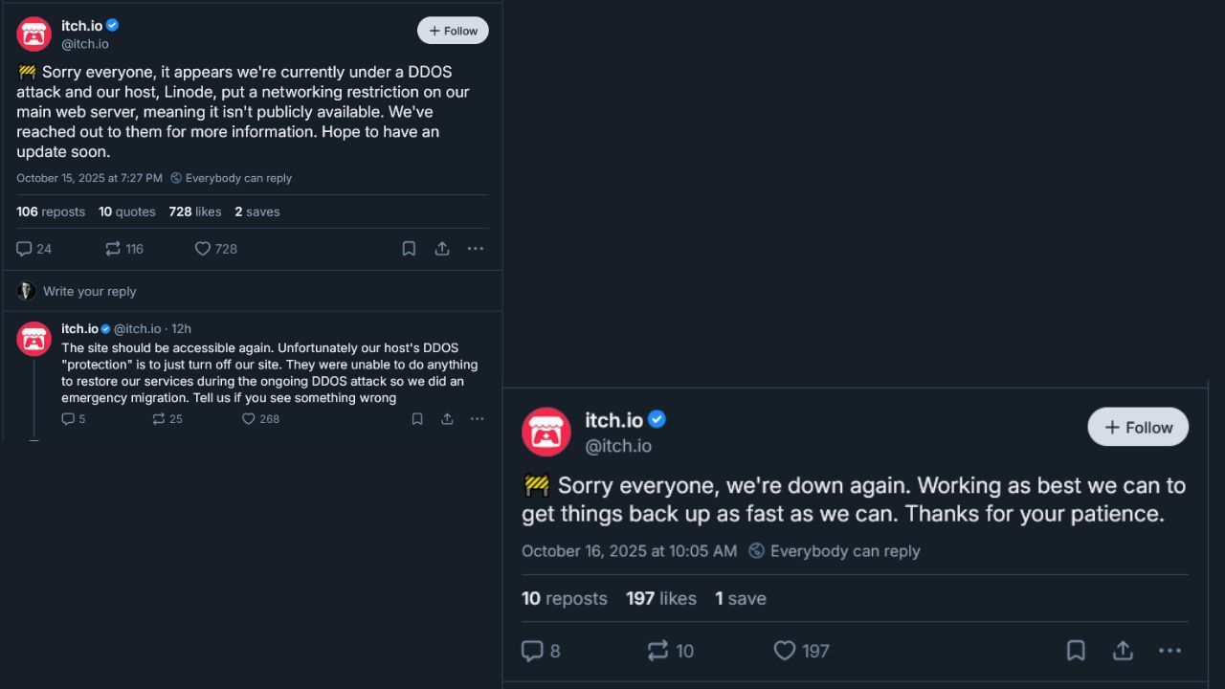This screenshot has width=1225, height=689.
Task: Bookmark the "site should be accessible" reply
Action: (x=417, y=419)
